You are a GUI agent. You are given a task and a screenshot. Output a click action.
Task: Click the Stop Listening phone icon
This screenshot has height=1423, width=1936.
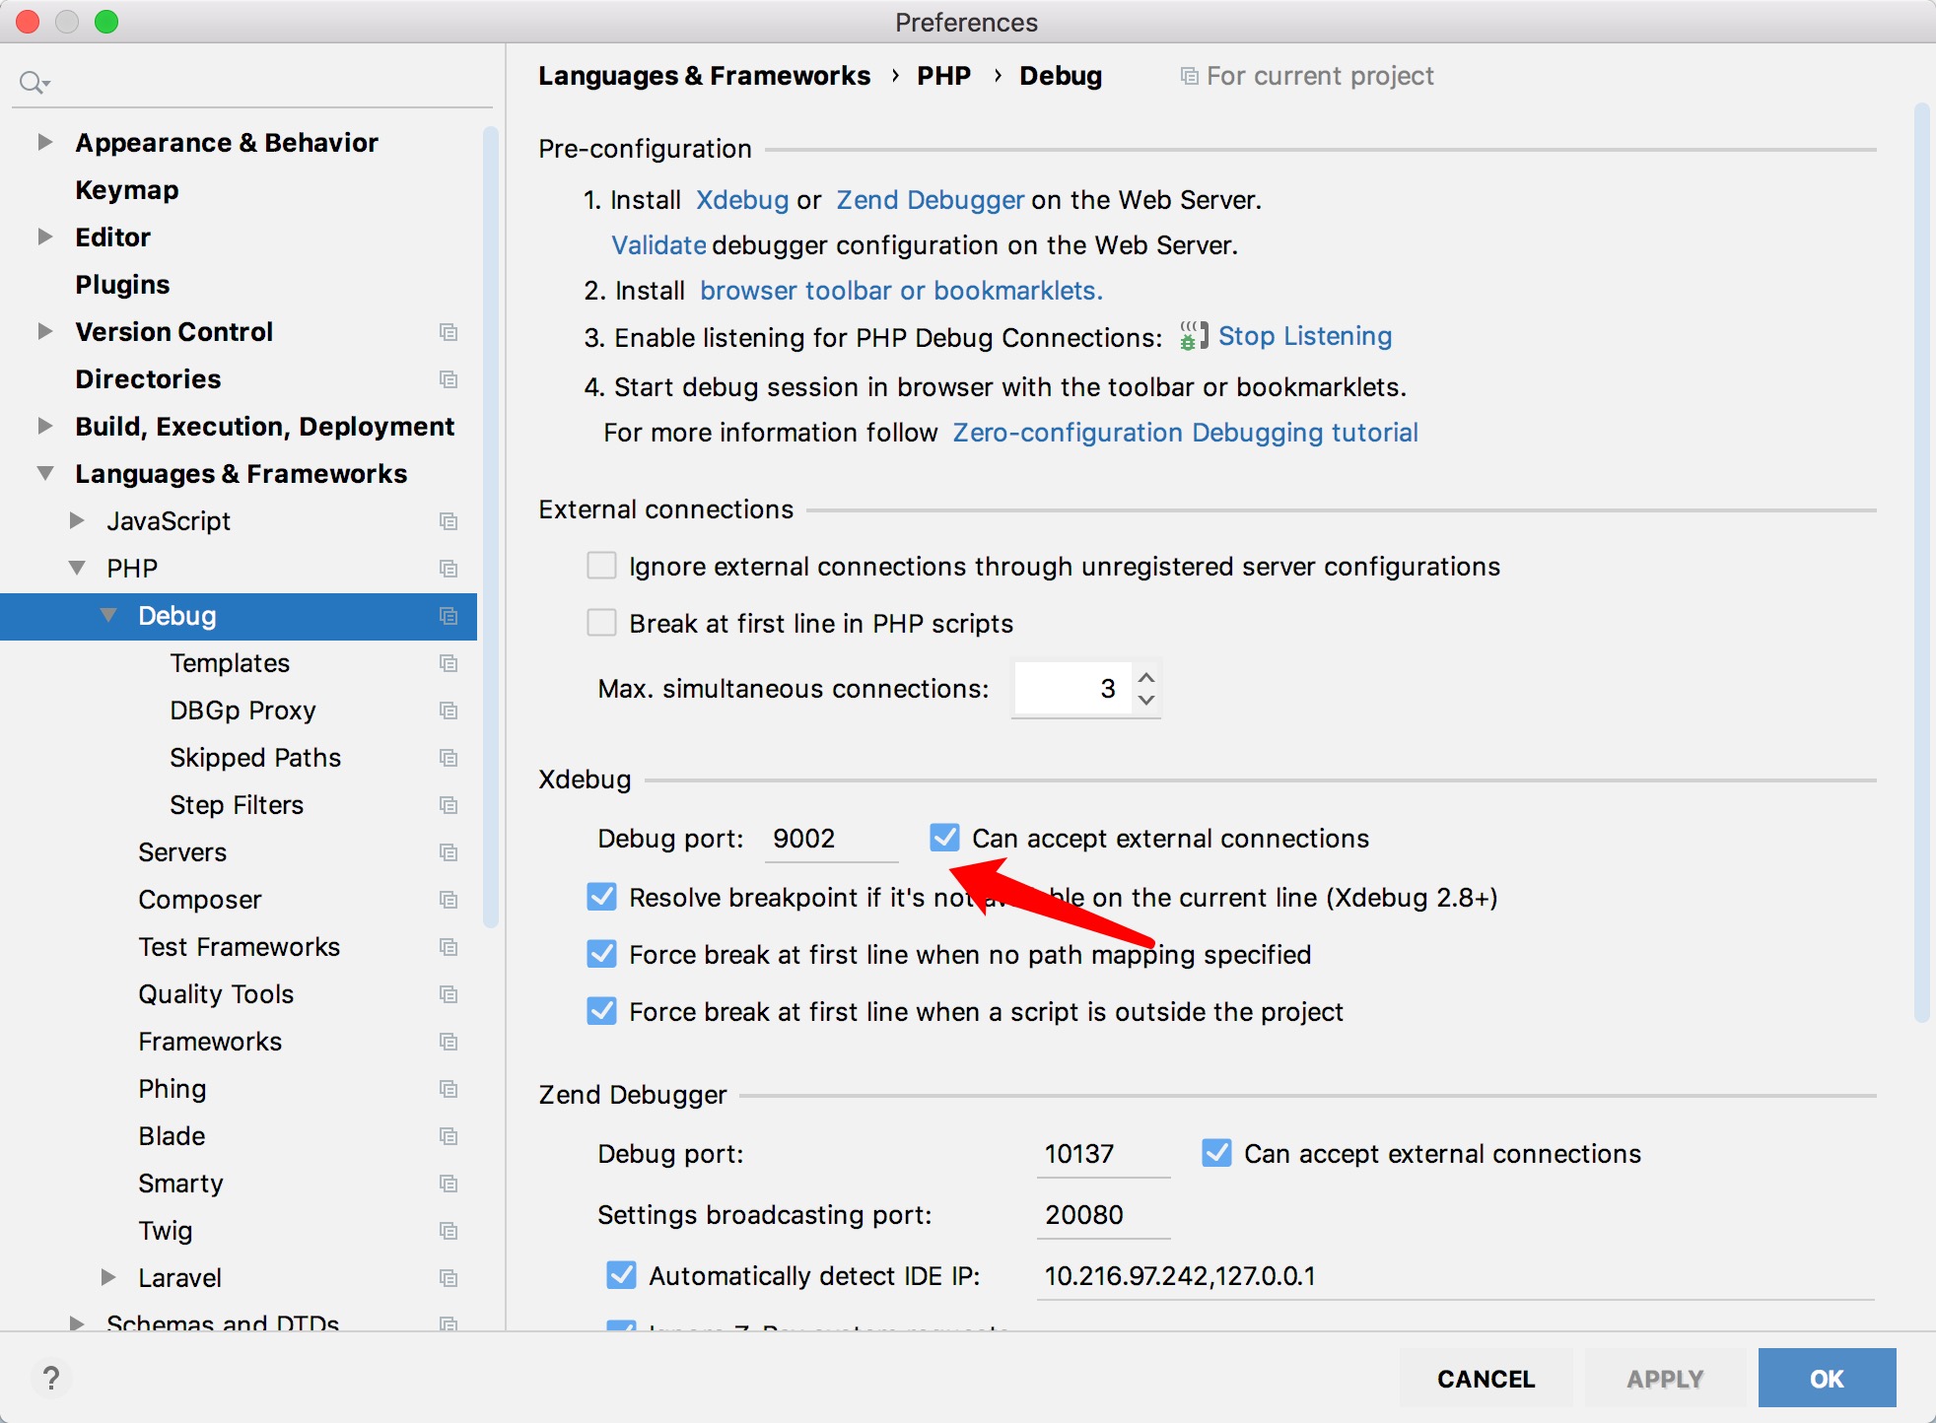[x=1194, y=336]
